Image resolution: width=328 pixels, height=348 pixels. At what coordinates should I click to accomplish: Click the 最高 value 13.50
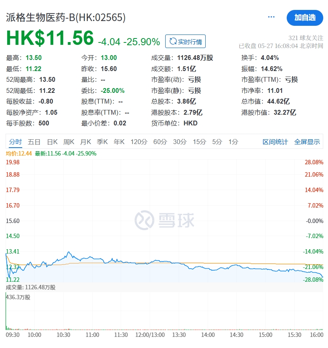coord(33,58)
